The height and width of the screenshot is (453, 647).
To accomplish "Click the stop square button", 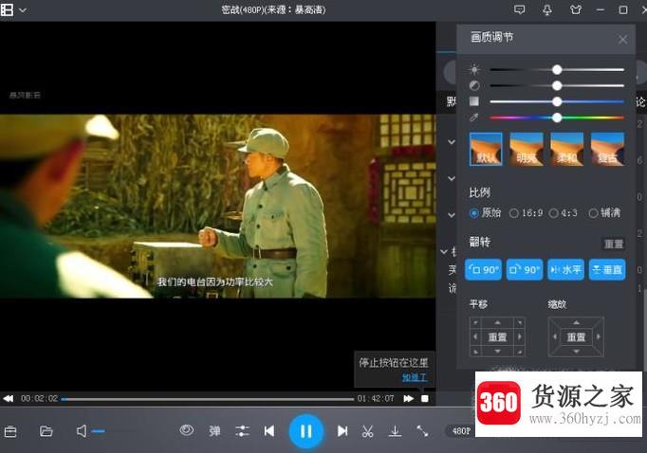I will (425, 399).
